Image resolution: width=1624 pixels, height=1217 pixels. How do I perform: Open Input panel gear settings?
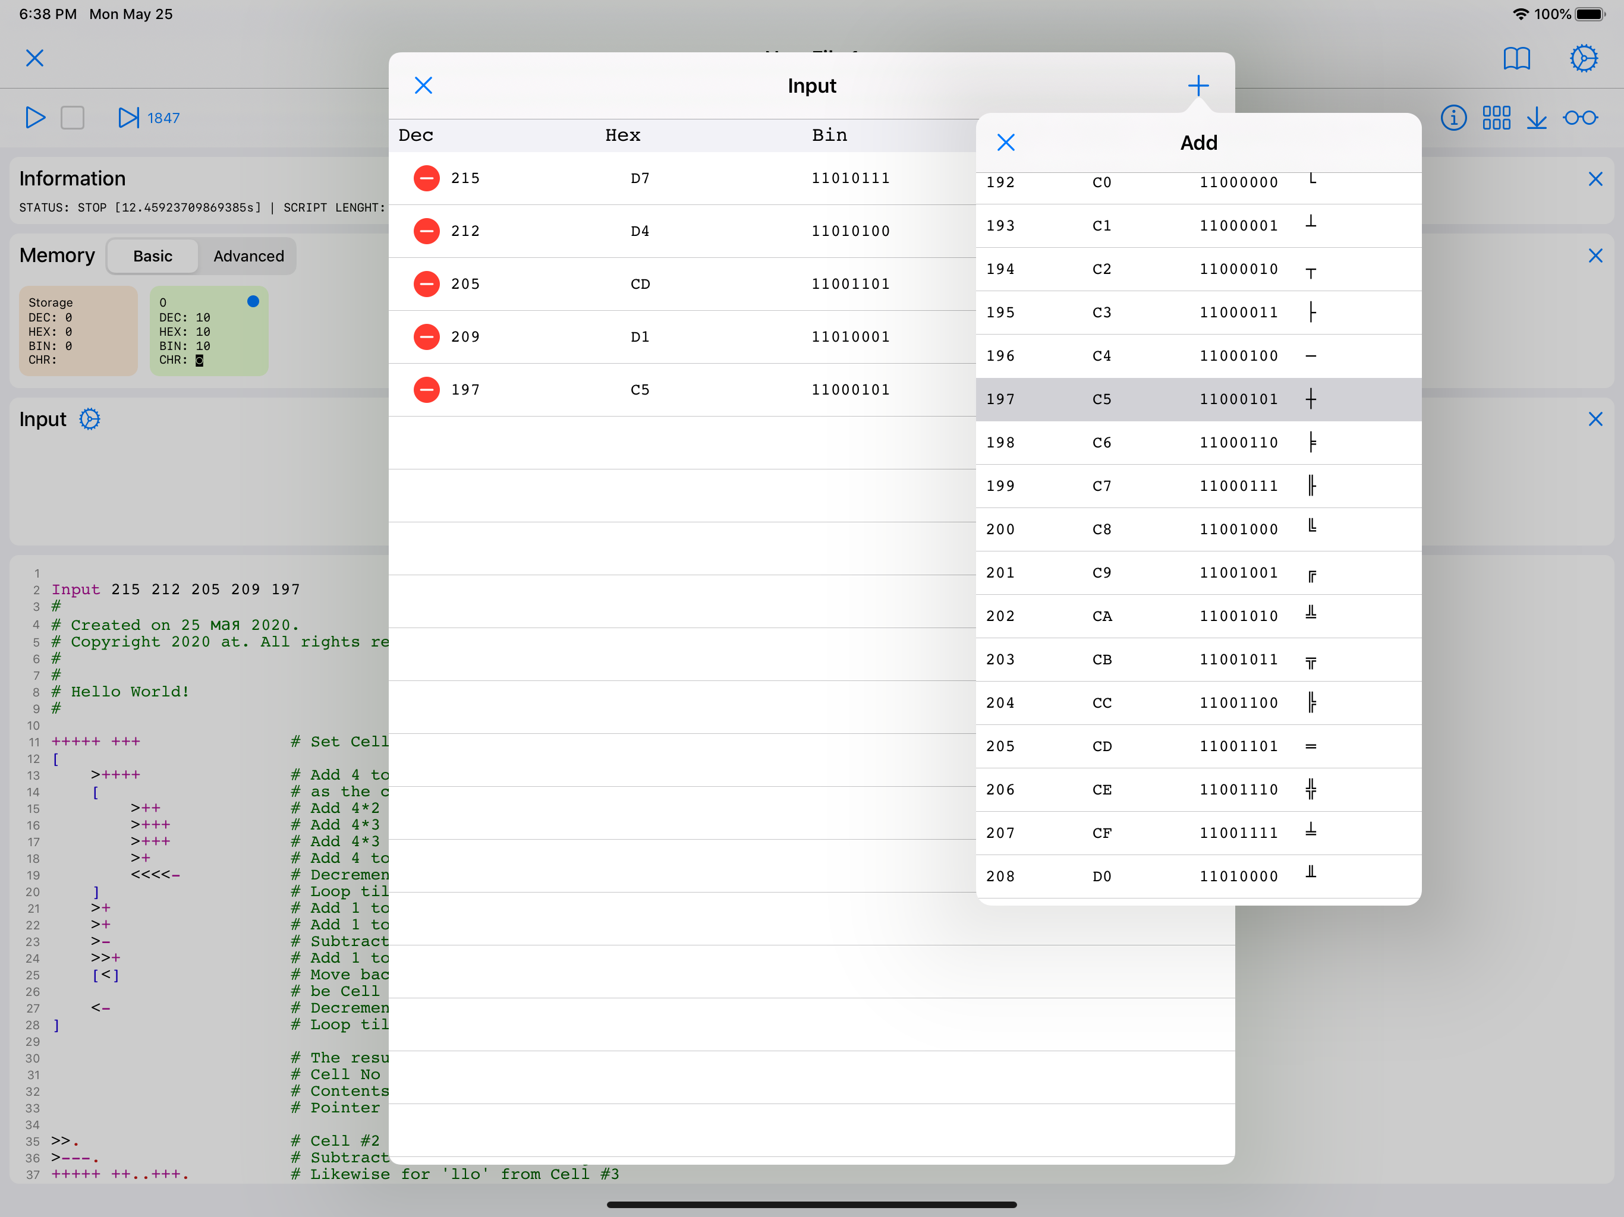90,419
